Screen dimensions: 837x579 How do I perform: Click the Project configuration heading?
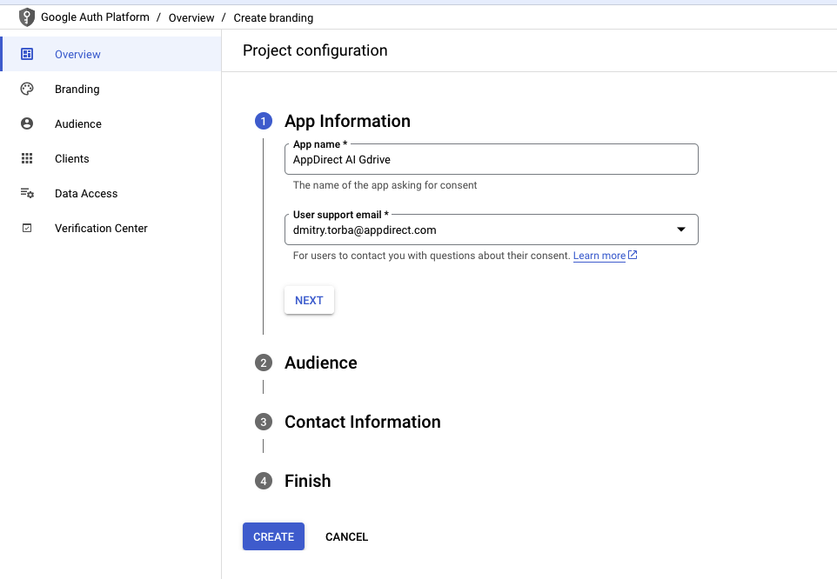pyautogui.click(x=315, y=50)
